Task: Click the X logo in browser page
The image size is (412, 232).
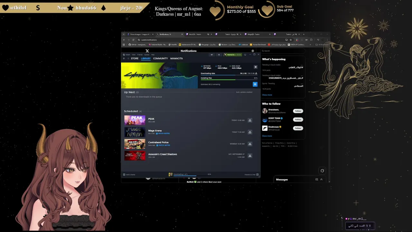Action: click(x=147, y=51)
